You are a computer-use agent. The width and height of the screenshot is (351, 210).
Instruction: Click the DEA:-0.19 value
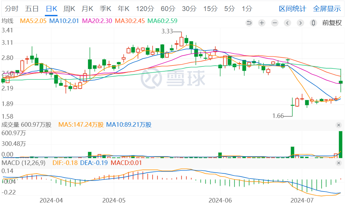(94, 163)
